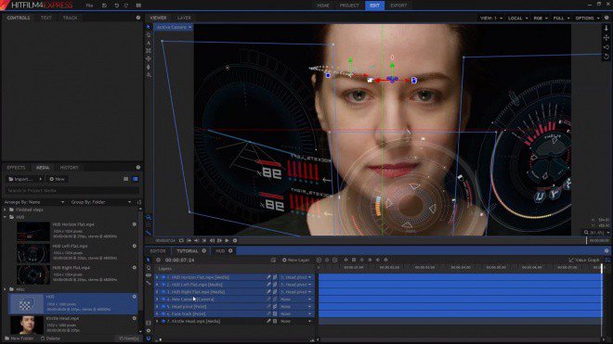Click the play button under the viewer
The width and height of the screenshot is (613, 344).
227,240
